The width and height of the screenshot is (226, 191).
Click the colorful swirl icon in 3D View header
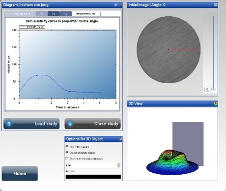tap(216, 103)
